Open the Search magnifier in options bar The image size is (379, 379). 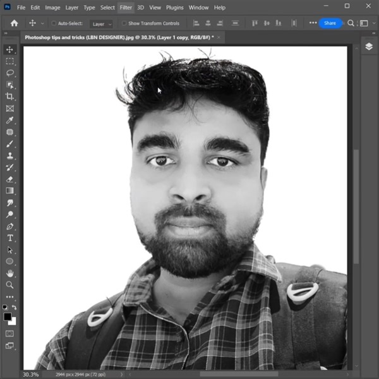(351, 23)
